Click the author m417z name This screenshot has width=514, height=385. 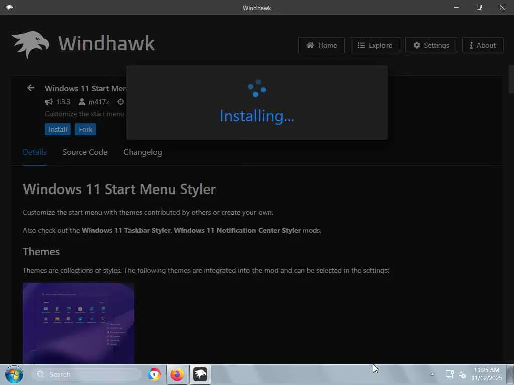coord(99,102)
